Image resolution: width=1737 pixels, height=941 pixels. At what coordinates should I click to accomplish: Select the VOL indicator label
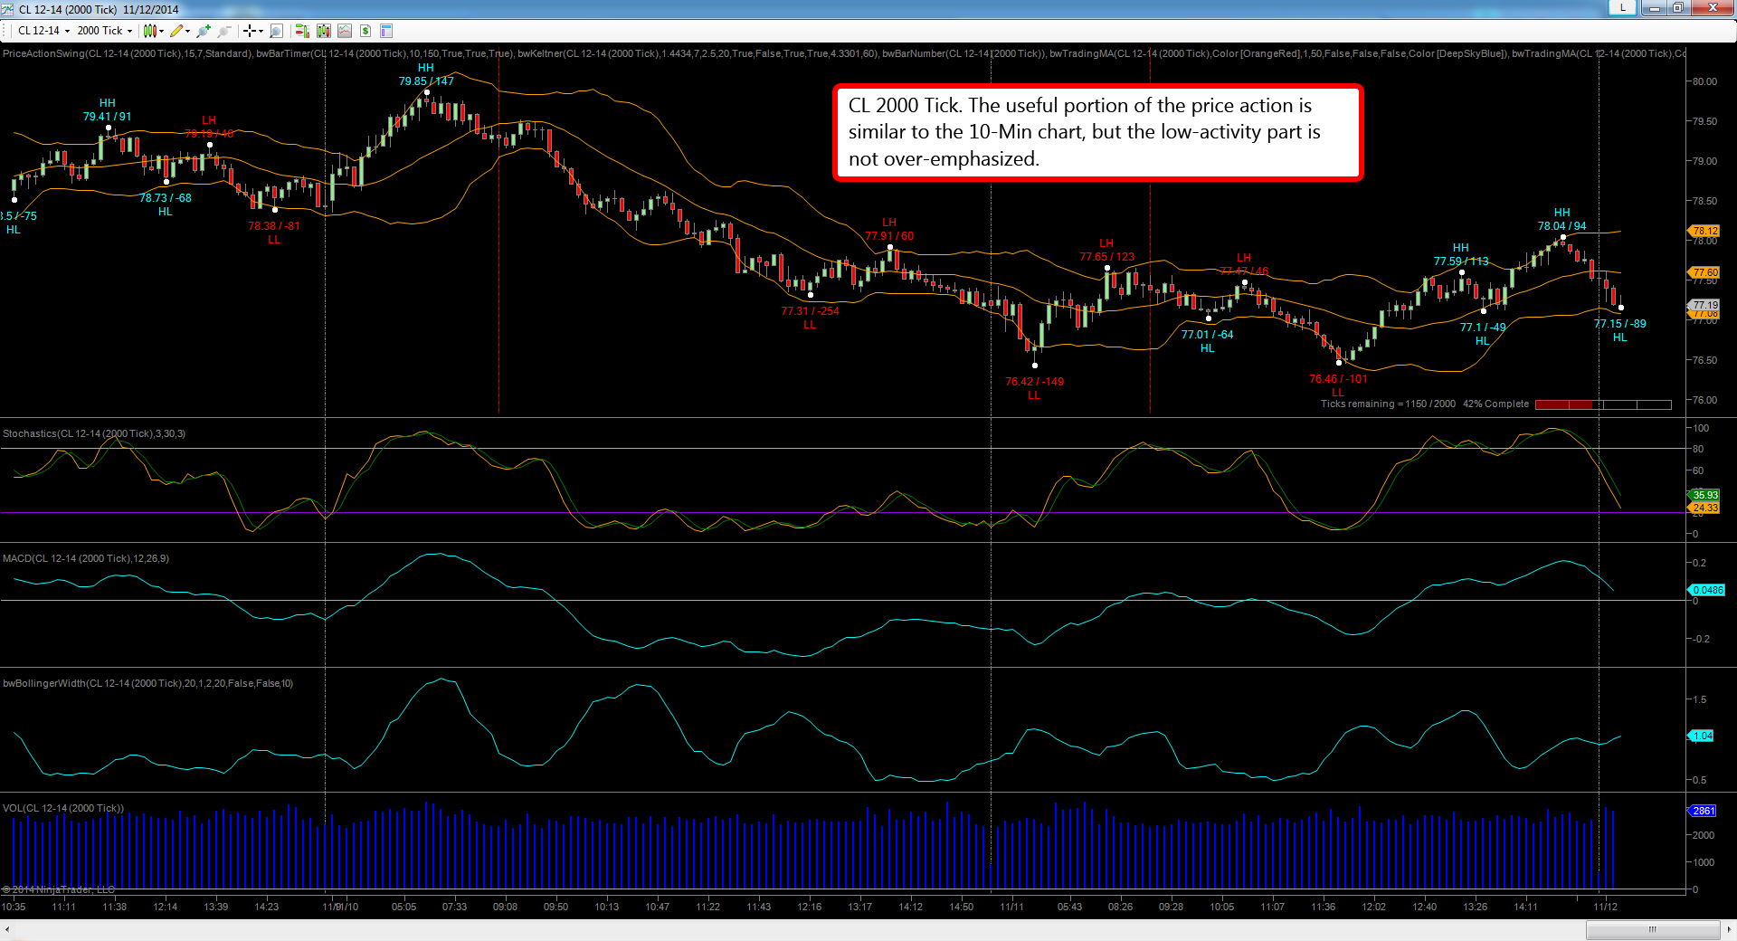(x=63, y=809)
